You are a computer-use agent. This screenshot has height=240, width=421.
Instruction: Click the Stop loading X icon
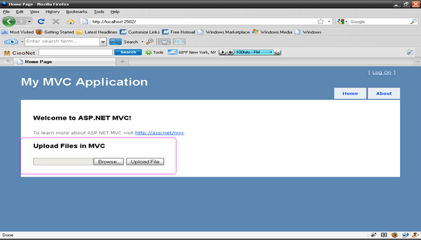pyautogui.click(x=56, y=22)
